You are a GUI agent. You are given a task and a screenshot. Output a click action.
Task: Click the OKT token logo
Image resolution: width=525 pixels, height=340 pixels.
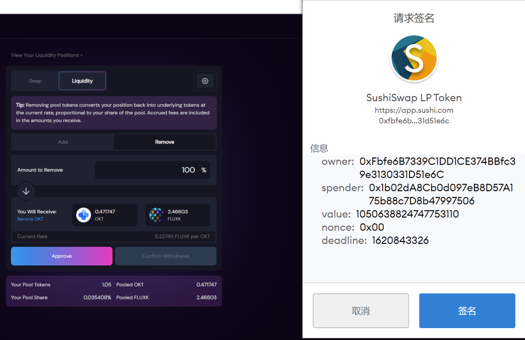(84, 215)
